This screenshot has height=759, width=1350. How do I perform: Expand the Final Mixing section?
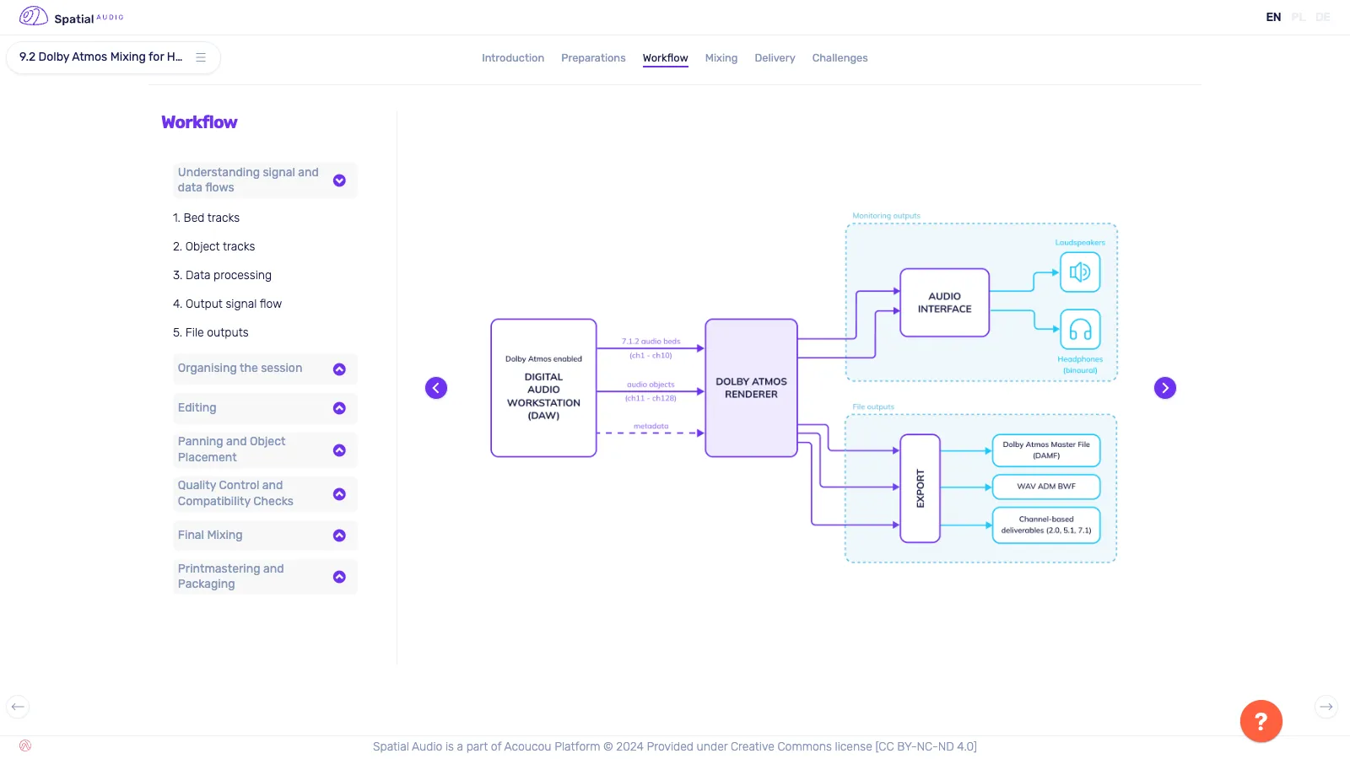tap(265, 536)
